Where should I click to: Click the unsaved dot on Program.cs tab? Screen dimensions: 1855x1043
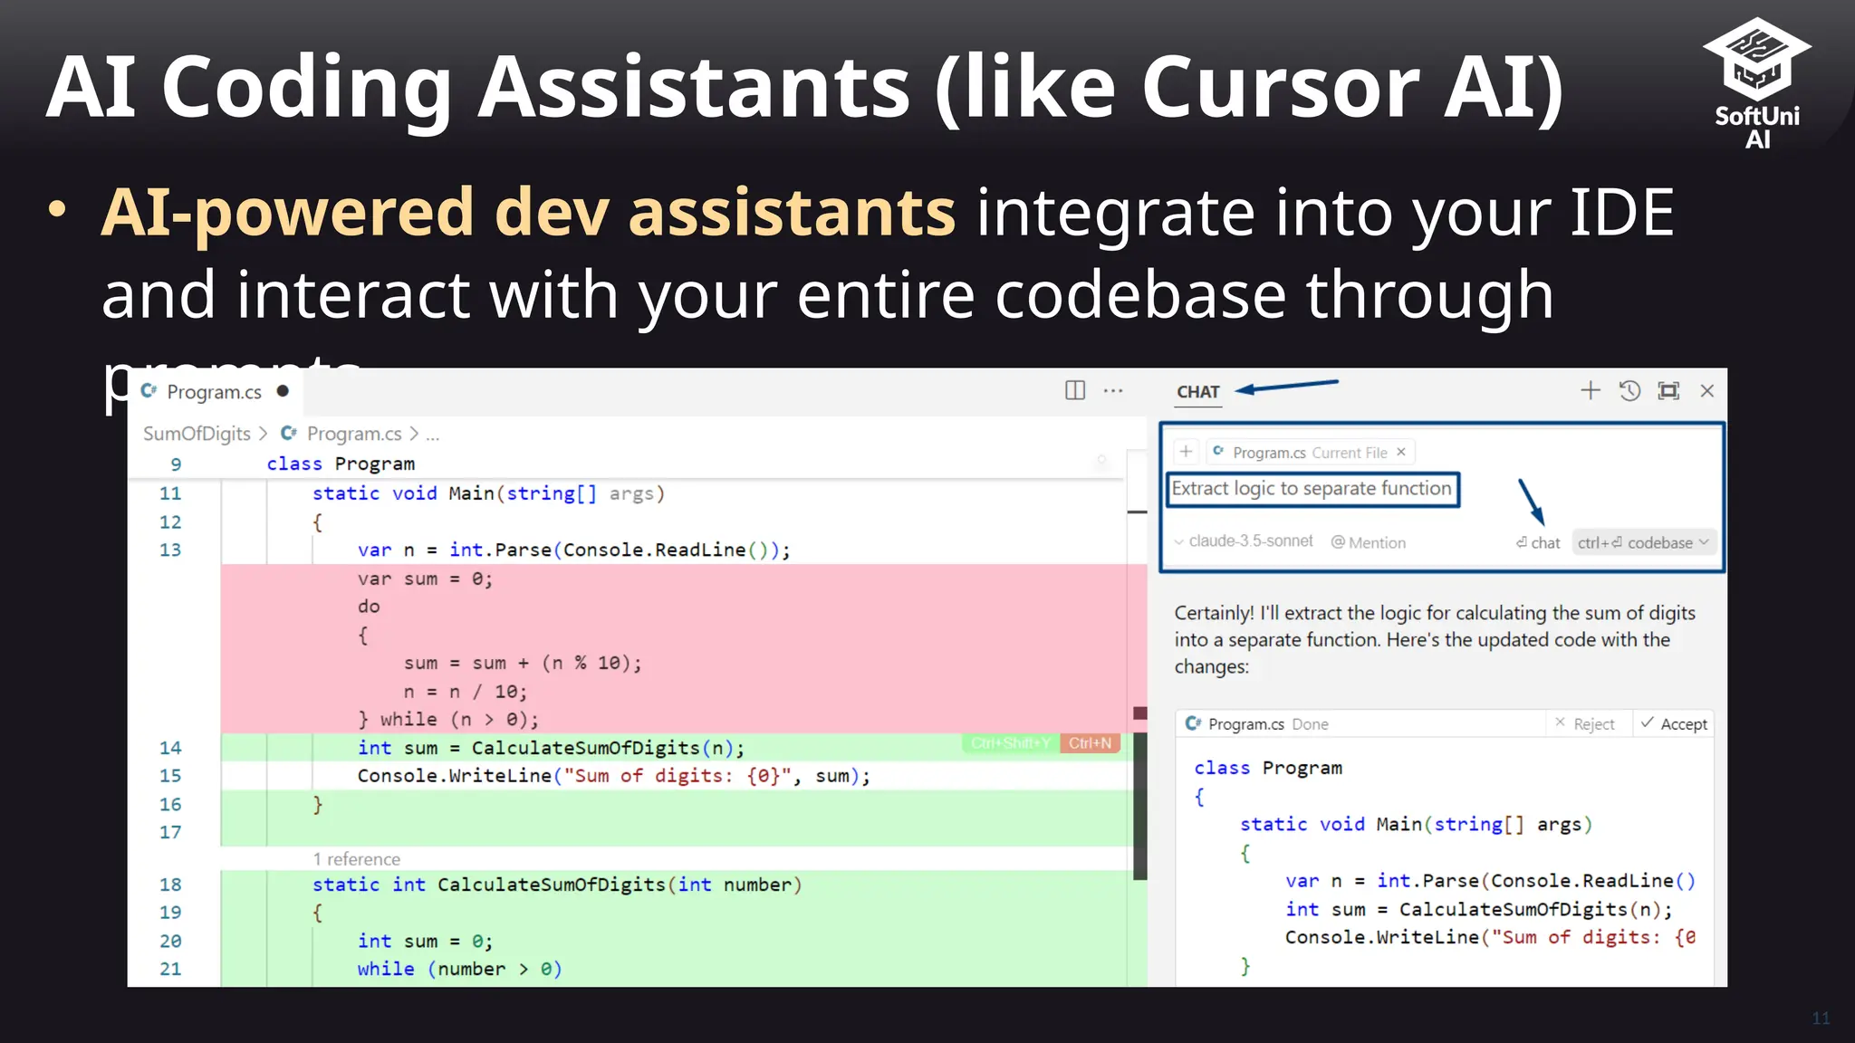coord(283,391)
